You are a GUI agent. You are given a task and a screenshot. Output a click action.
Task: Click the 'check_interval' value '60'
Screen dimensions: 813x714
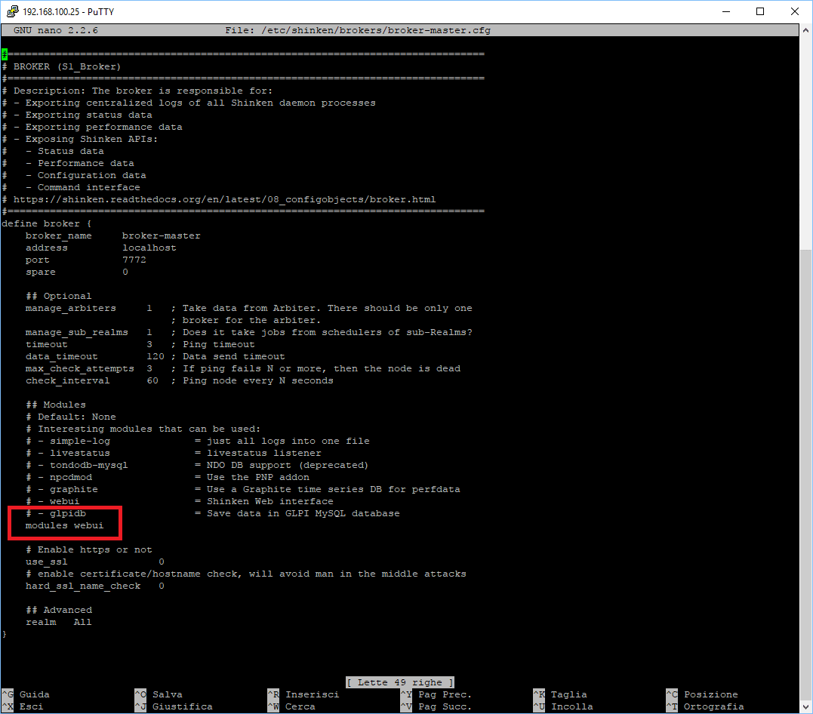(x=152, y=380)
